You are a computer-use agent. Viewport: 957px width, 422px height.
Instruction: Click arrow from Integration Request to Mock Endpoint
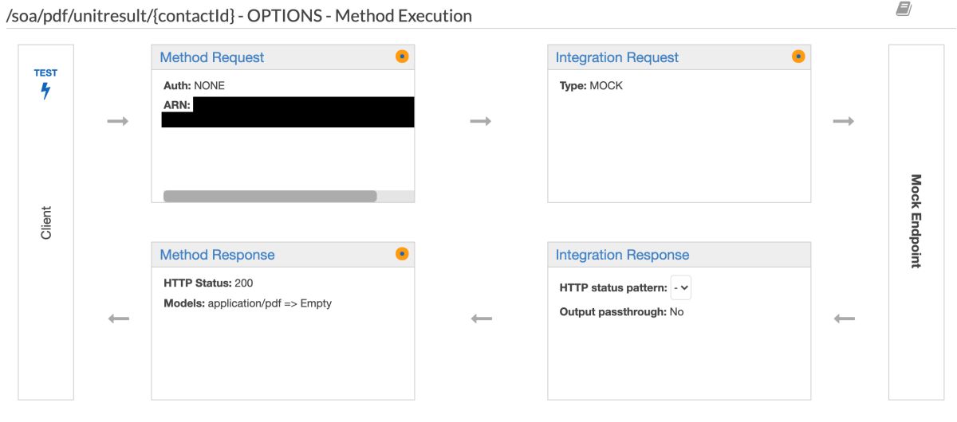pyautogui.click(x=843, y=121)
